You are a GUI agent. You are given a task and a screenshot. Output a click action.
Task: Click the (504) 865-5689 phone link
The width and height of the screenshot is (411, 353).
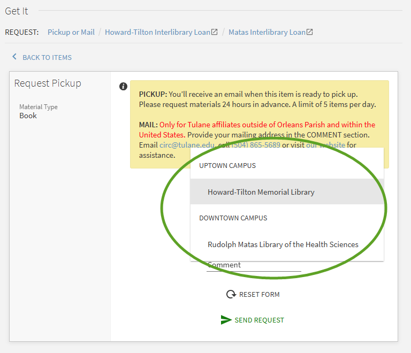pos(257,145)
